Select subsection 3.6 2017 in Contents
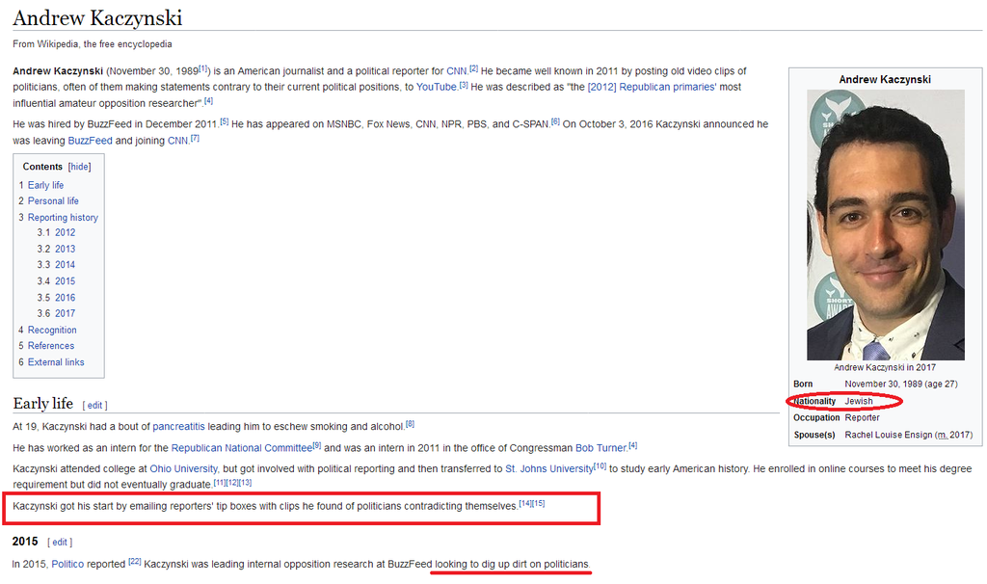The image size is (987, 584). [x=65, y=313]
